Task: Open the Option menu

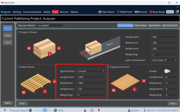Action: tap(74, 12)
